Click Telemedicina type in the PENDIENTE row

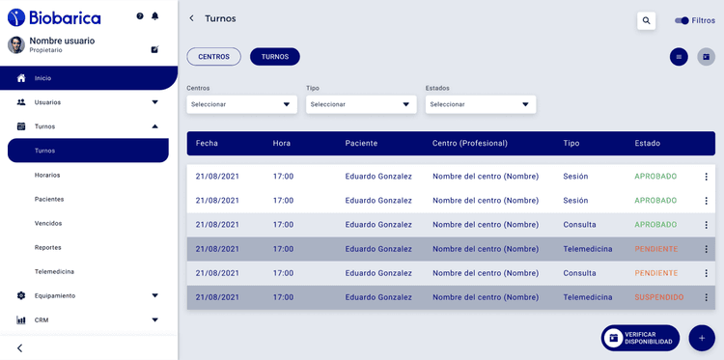coord(587,249)
